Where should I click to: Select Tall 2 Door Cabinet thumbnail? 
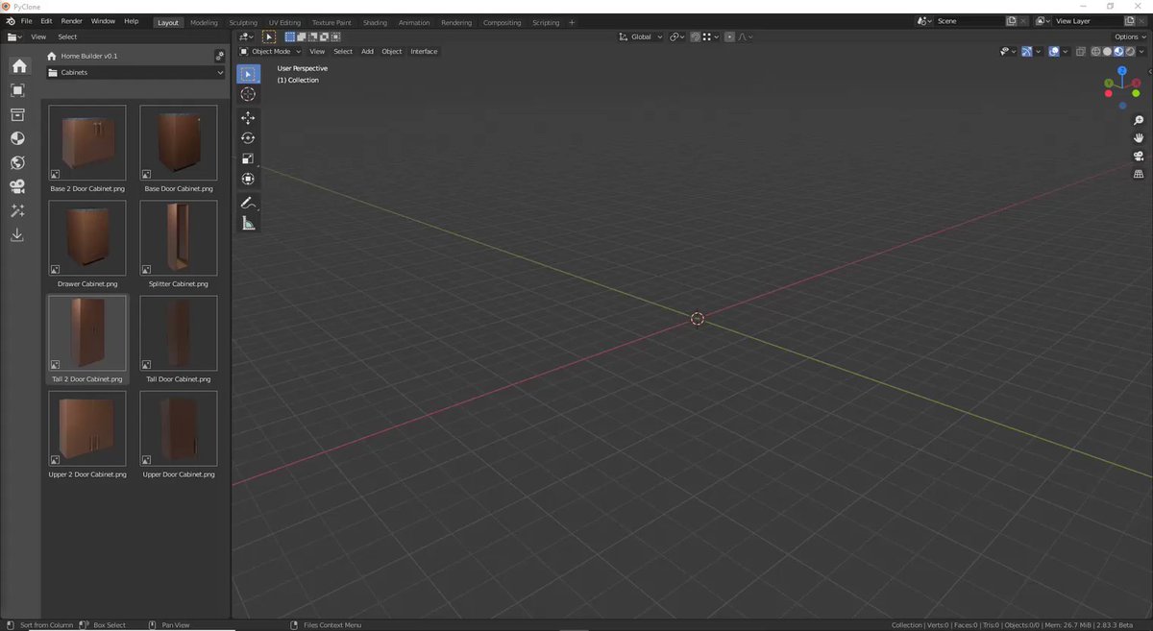(87, 333)
